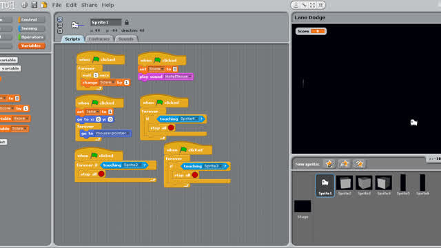Click the Score monitor on the stage
The width and height of the screenshot is (441, 248).
pyautogui.click(x=311, y=31)
